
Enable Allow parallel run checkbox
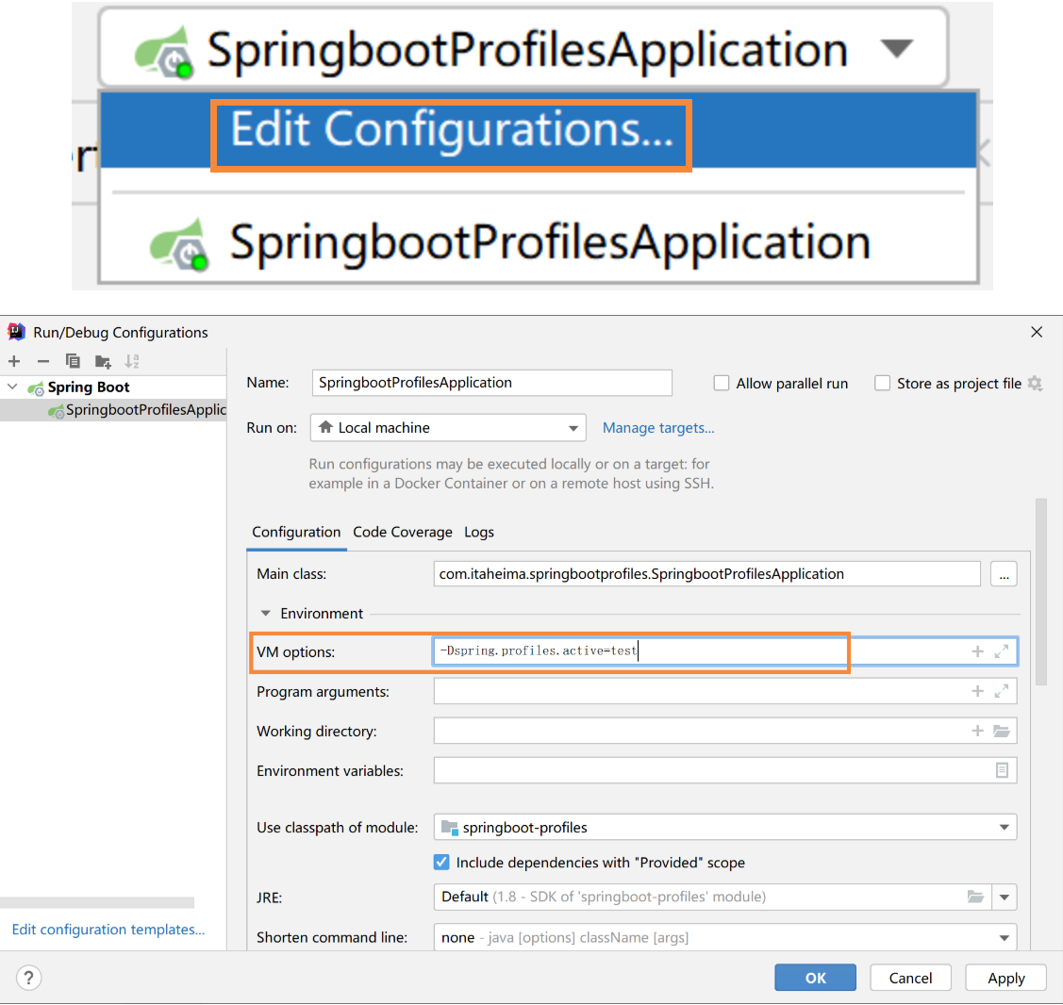pos(722,384)
